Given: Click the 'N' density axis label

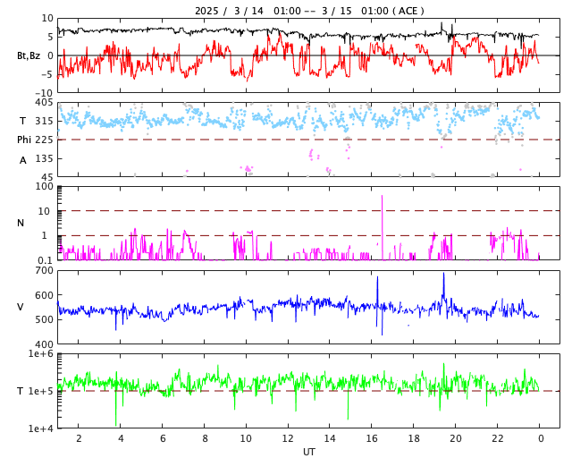Looking at the screenshot, I should pos(21,223).
